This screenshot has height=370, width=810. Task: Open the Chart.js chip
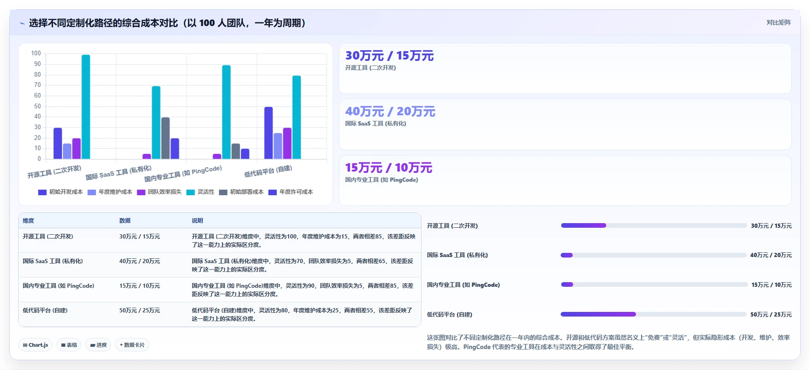[x=35, y=345]
